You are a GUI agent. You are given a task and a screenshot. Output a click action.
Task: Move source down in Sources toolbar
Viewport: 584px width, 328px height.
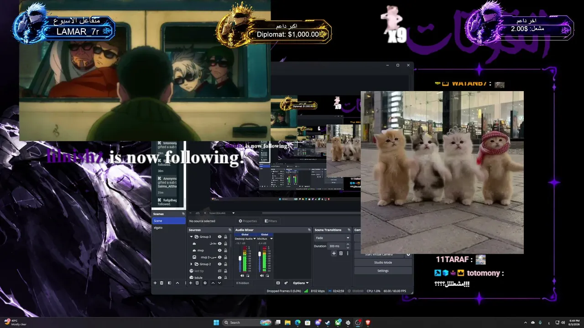(219, 283)
